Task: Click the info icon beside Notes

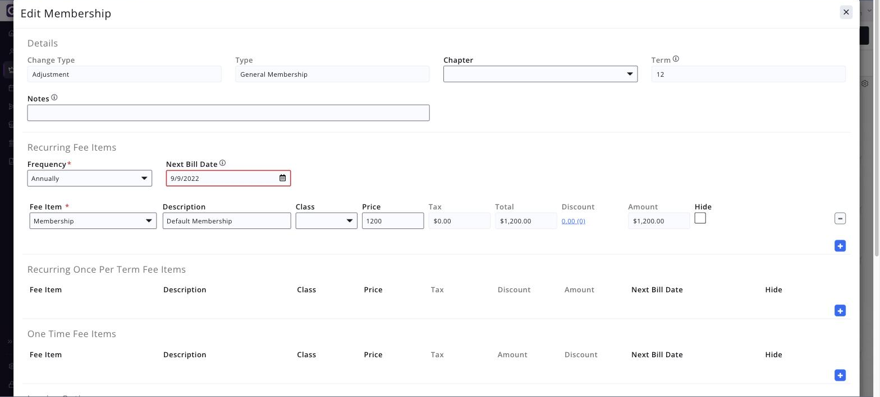Action: tap(54, 97)
